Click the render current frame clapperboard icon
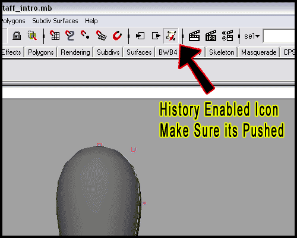 194,36
